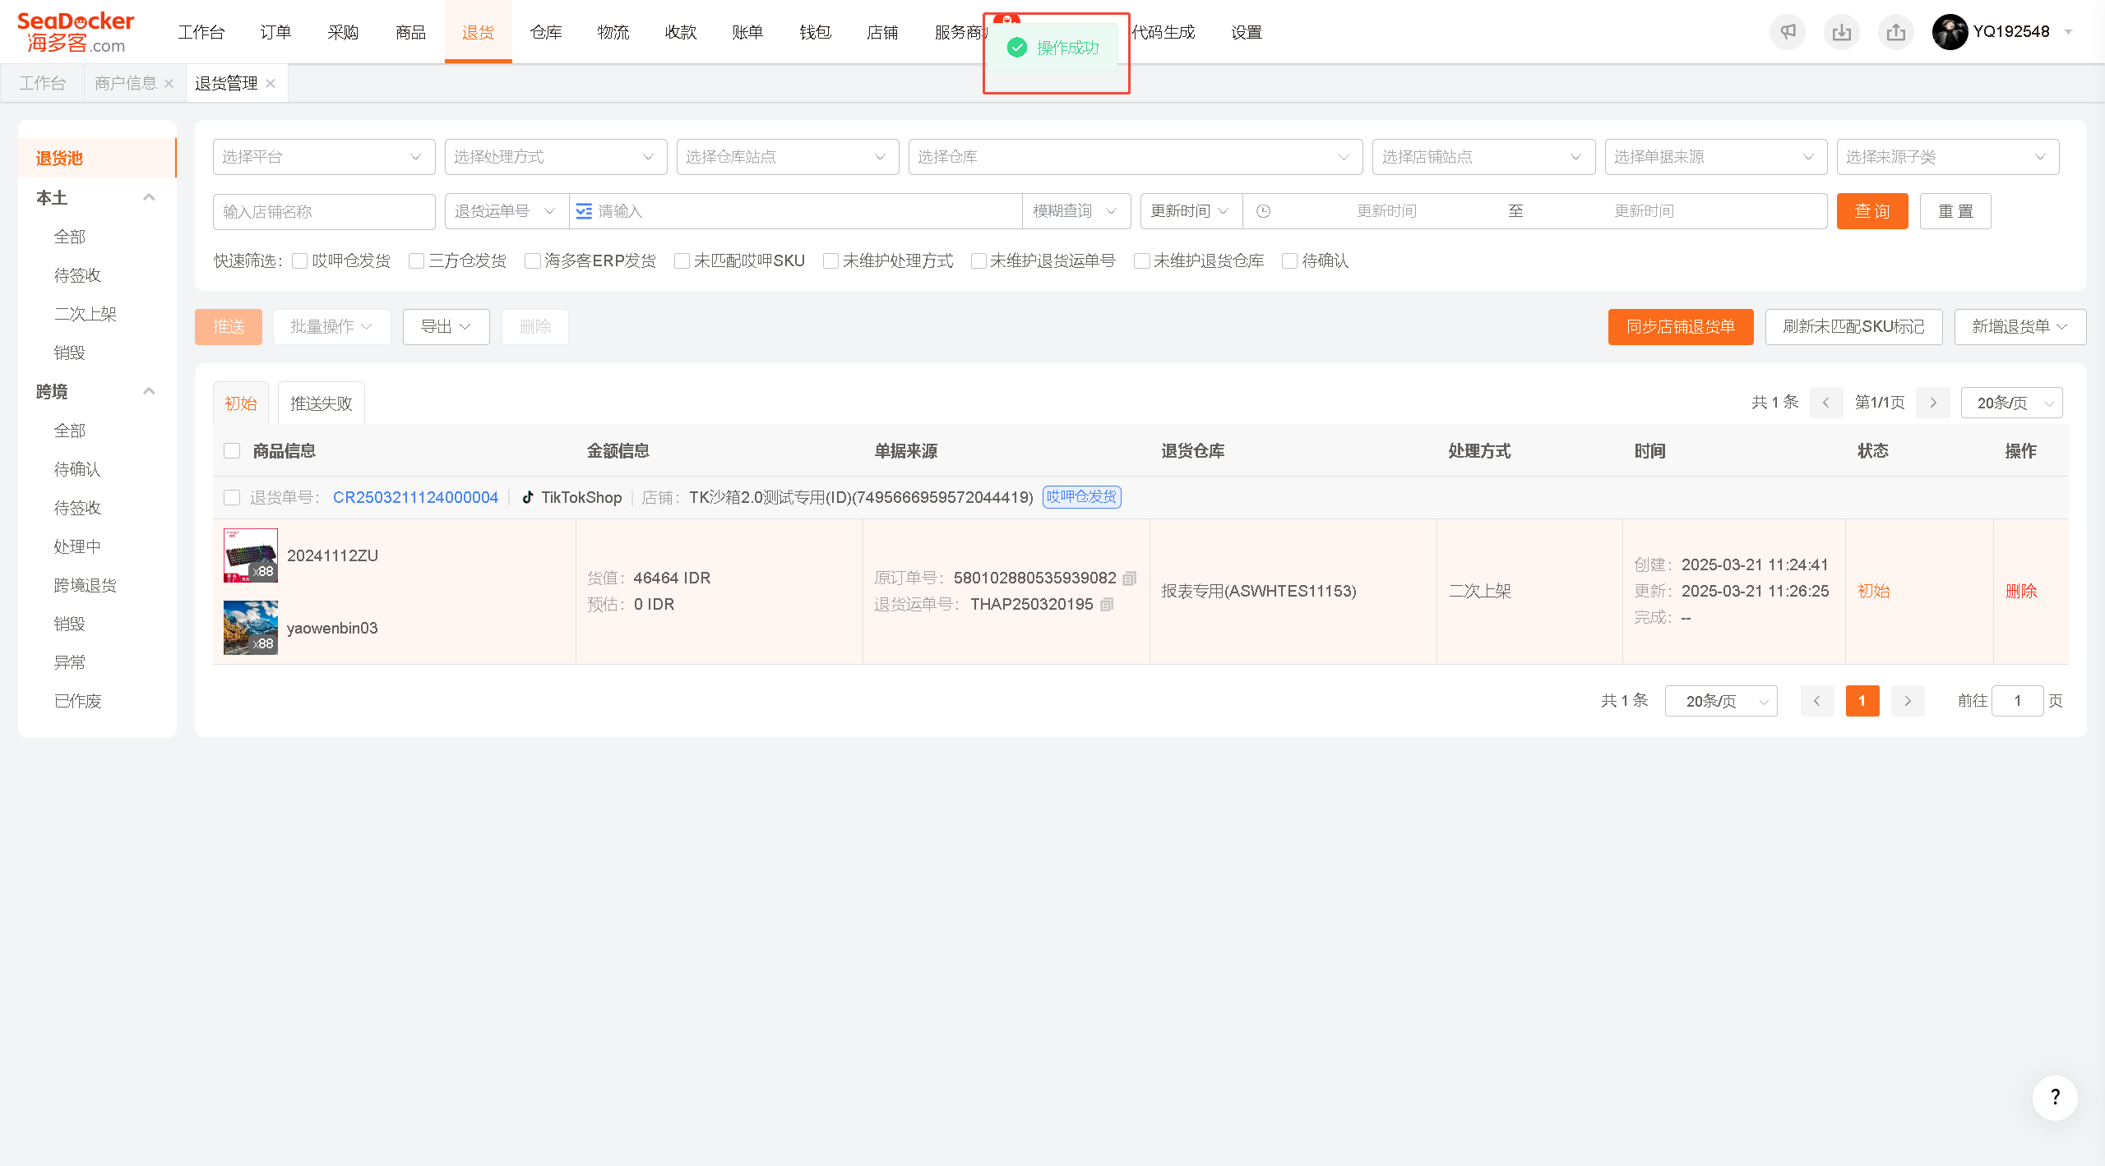
Task: Open the floating help question-mark button
Action: pos(2055,1098)
